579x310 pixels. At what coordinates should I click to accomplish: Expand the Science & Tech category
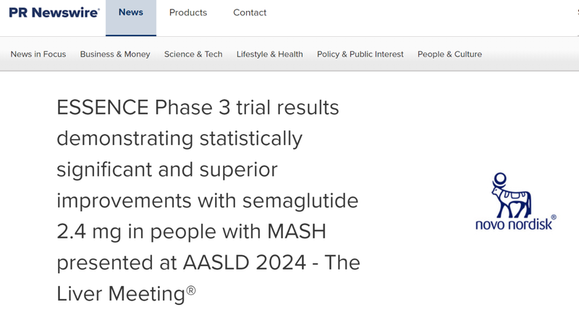pyautogui.click(x=193, y=54)
